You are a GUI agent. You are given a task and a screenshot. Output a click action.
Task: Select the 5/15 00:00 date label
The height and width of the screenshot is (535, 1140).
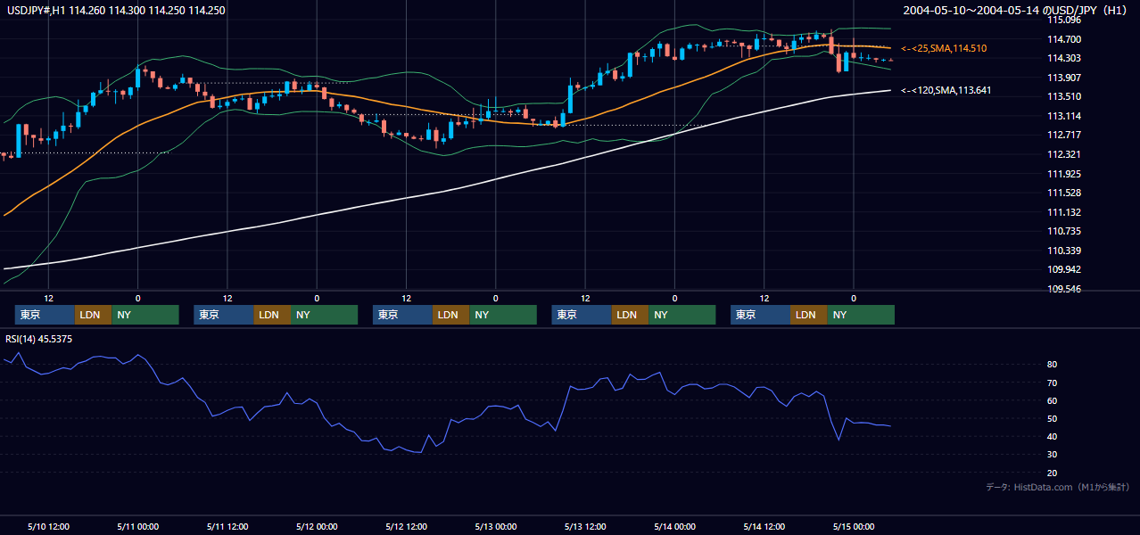tap(853, 527)
